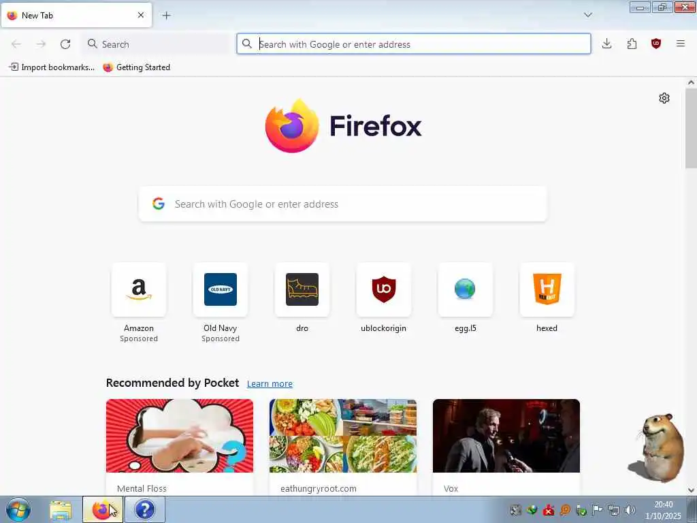Viewport: 697px width, 523px height.
Task: Click the page scrollbar up arrow
Action: [691, 82]
